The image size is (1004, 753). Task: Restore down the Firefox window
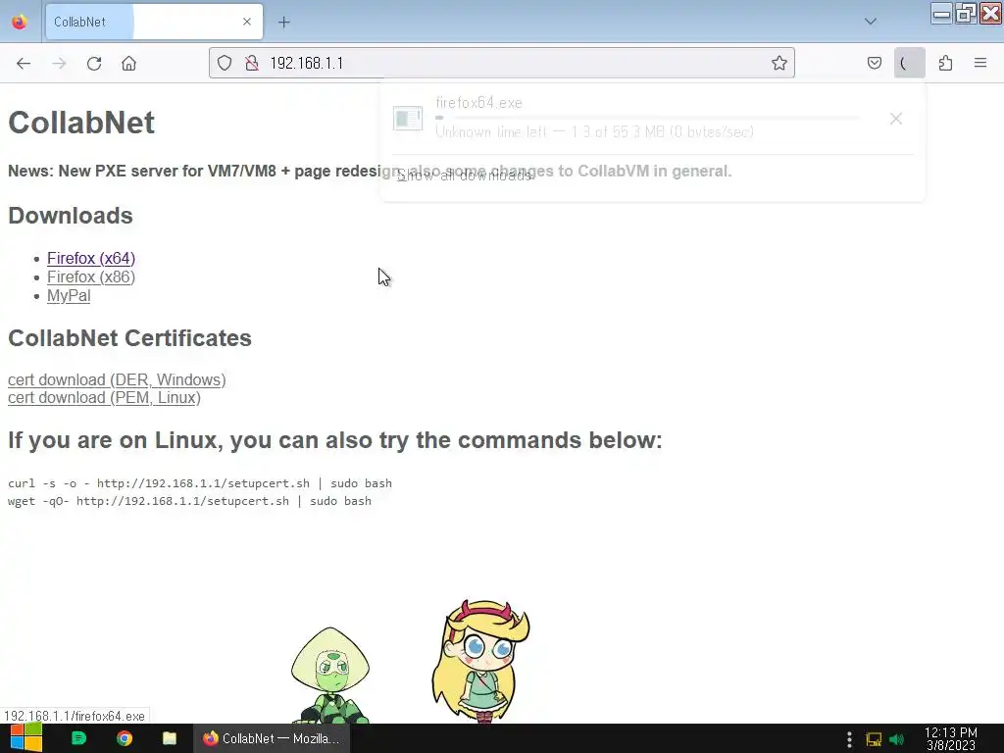tap(965, 13)
